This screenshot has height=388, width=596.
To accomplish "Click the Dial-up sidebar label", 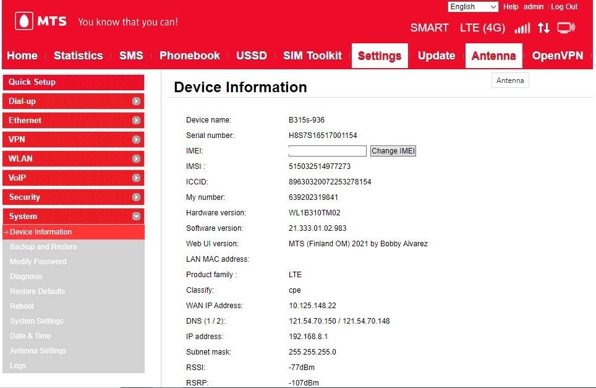I will 22,101.
